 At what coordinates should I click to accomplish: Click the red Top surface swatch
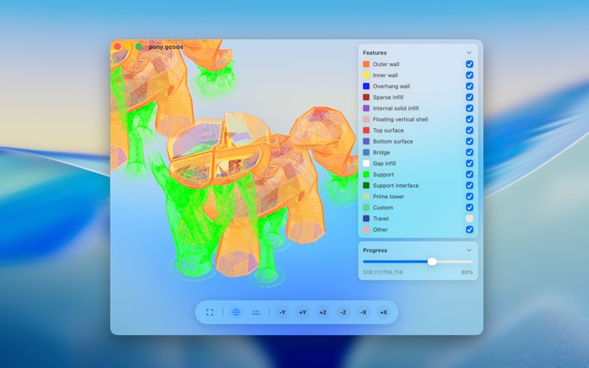366,130
